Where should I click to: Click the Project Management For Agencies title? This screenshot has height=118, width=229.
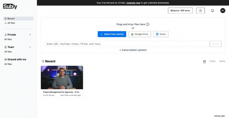coord(62,92)
